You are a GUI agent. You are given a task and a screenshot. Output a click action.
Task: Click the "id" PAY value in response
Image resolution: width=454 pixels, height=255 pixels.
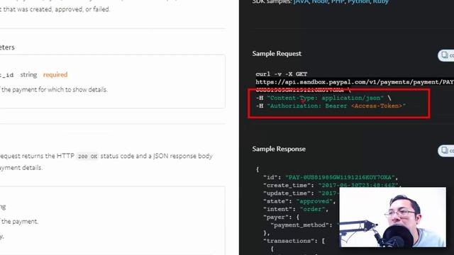[340, 177]
